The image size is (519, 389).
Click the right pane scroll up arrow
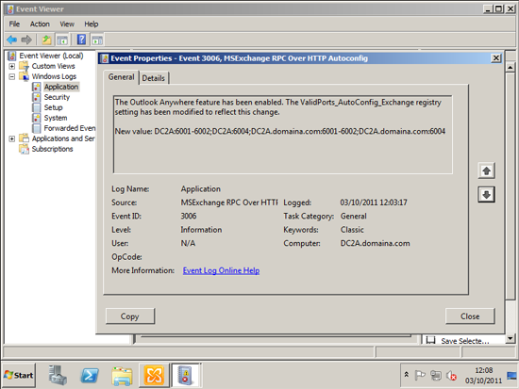point(511,68)
